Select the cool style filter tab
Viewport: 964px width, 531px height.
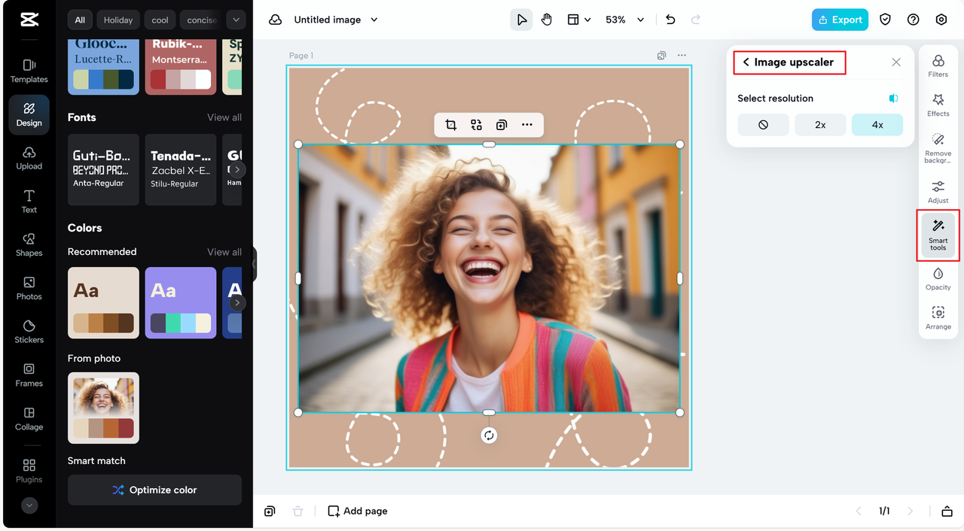click(x=160, y=20)
